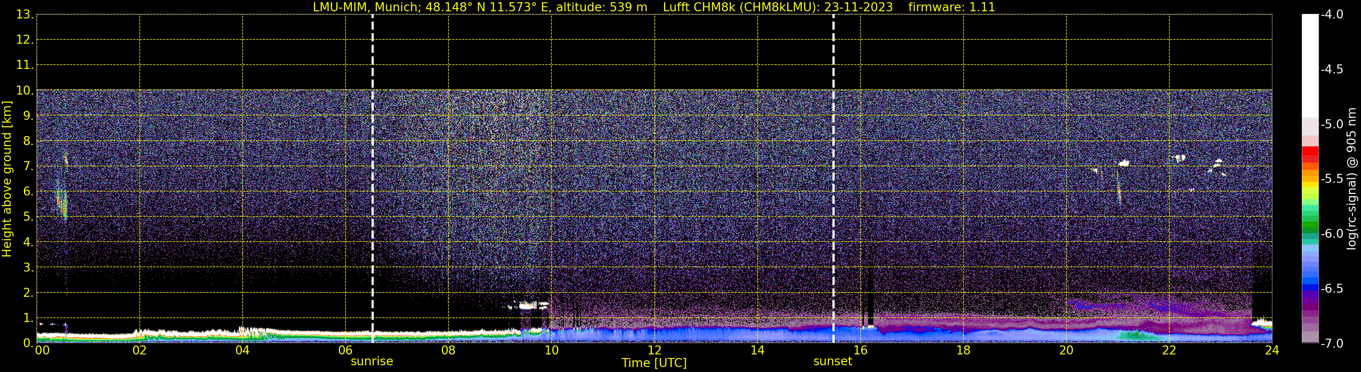Click the height-axis tick label "8."
This screenshot has width=1361, height=372.
[28, 141]
